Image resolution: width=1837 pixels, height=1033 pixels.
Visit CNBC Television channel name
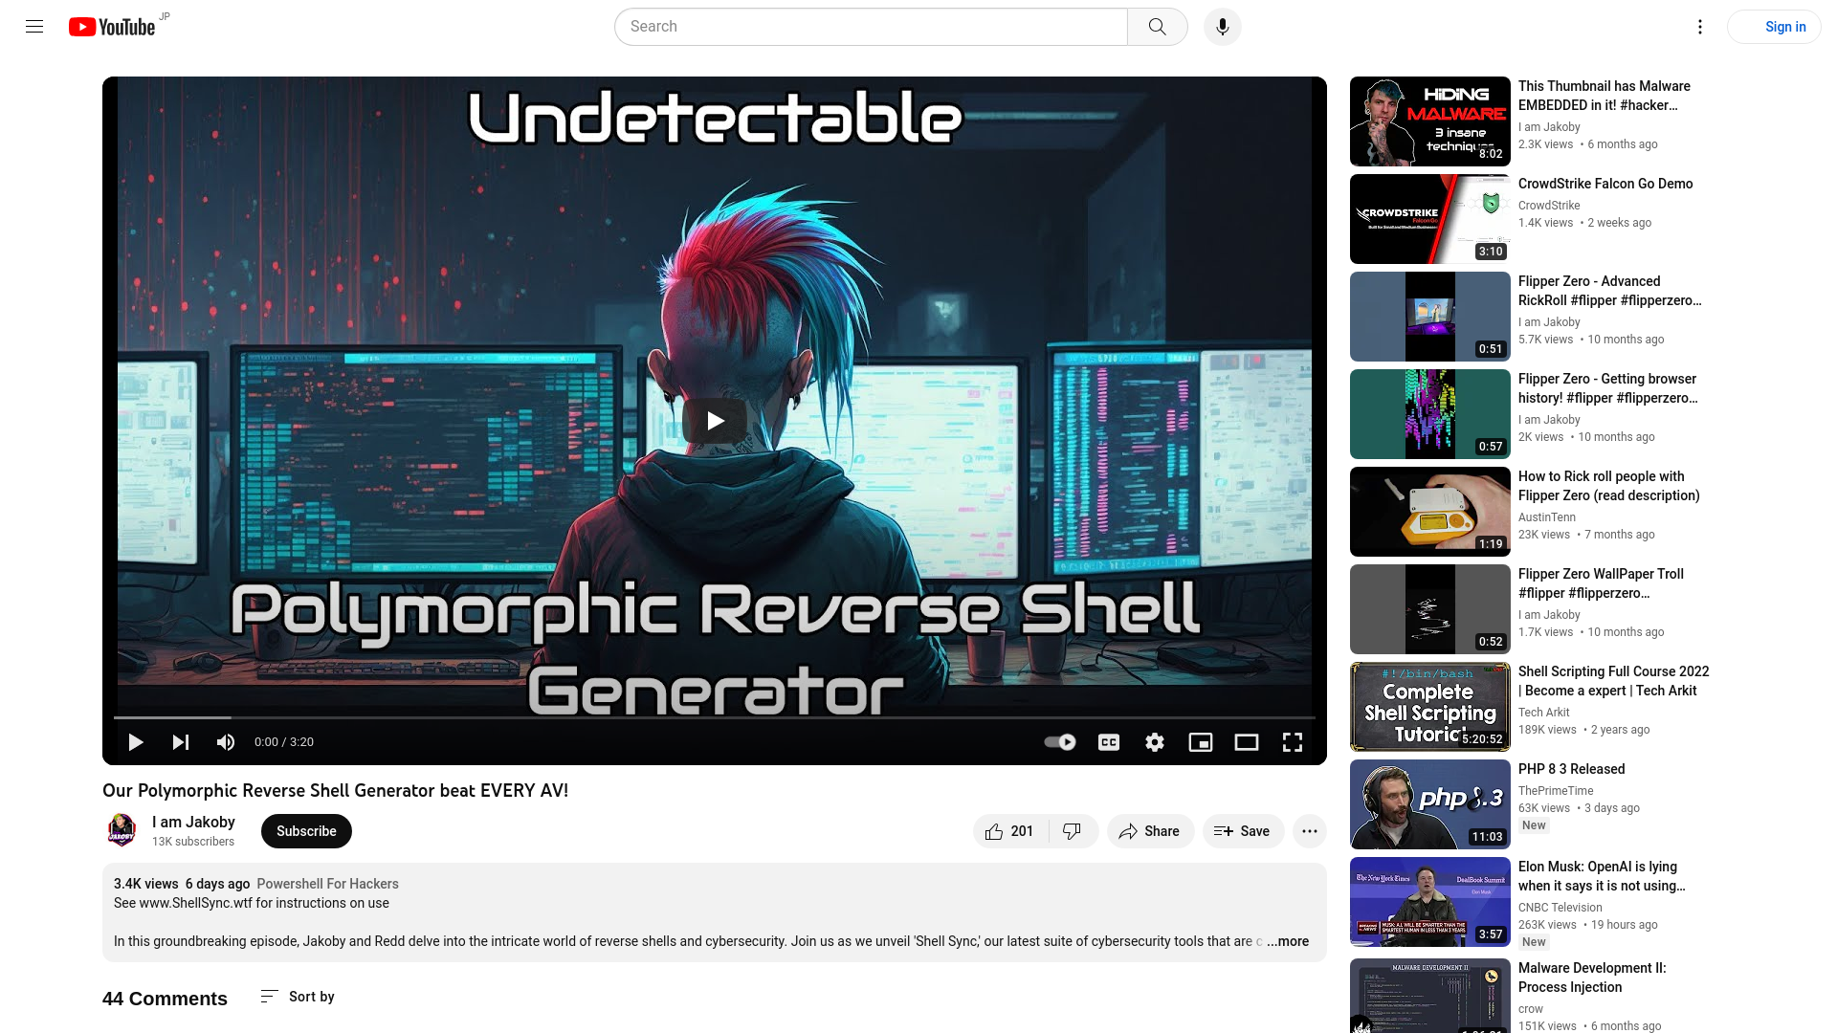click(1560, 908)
